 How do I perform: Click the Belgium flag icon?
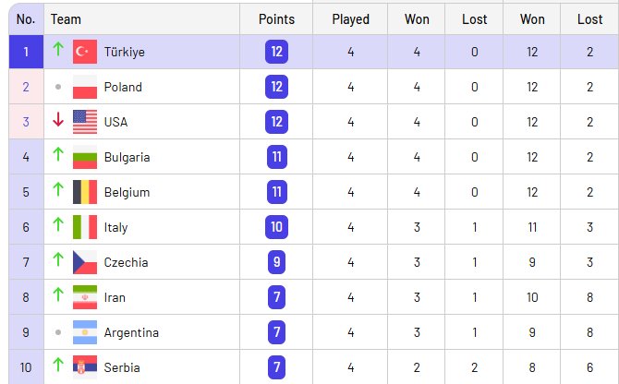pyautogui.click(x=85, y=192)
